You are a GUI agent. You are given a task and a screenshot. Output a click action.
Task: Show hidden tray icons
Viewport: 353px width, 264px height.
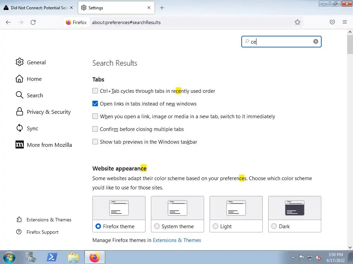pos(293,257)
